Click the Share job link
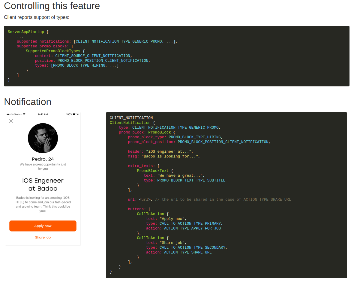 coord(43,237)
